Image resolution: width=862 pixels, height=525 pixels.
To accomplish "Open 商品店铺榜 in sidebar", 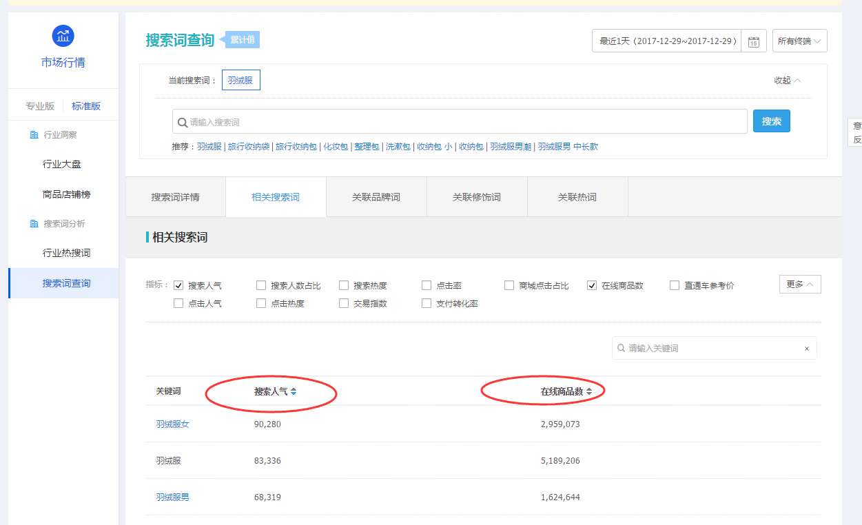I will pos(66,194).
